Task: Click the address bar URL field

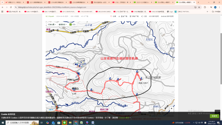Action: coord(105,7)
